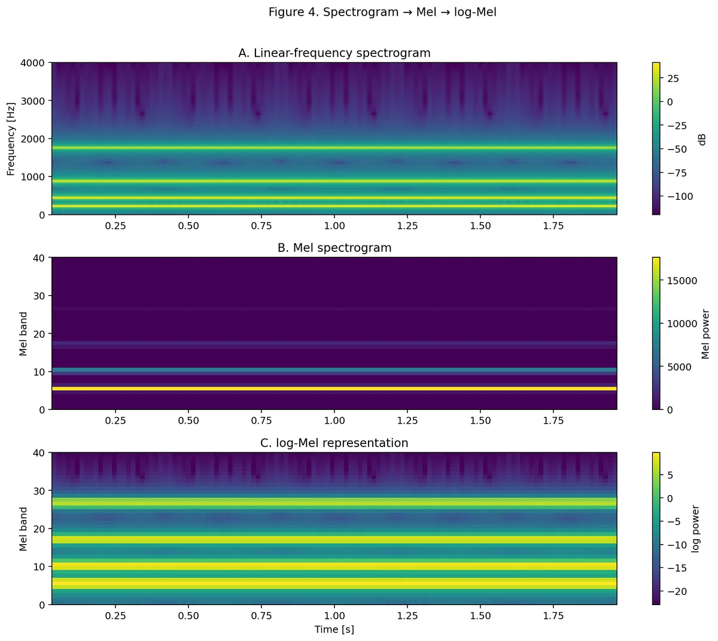The height and width of the screenshot is (641, 718).
Task: Click the 30 tick on panel B's Mel band axis
Action: pos(40,296)
